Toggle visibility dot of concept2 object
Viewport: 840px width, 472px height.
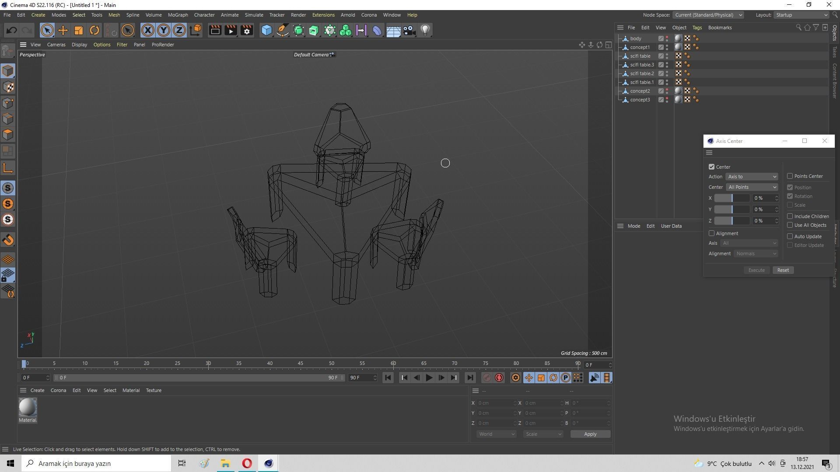click(667, 89)
